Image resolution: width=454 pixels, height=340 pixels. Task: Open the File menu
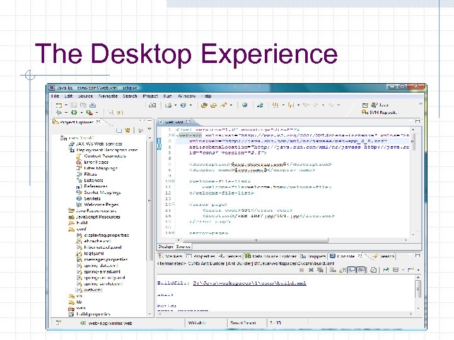tap(55, 96)
